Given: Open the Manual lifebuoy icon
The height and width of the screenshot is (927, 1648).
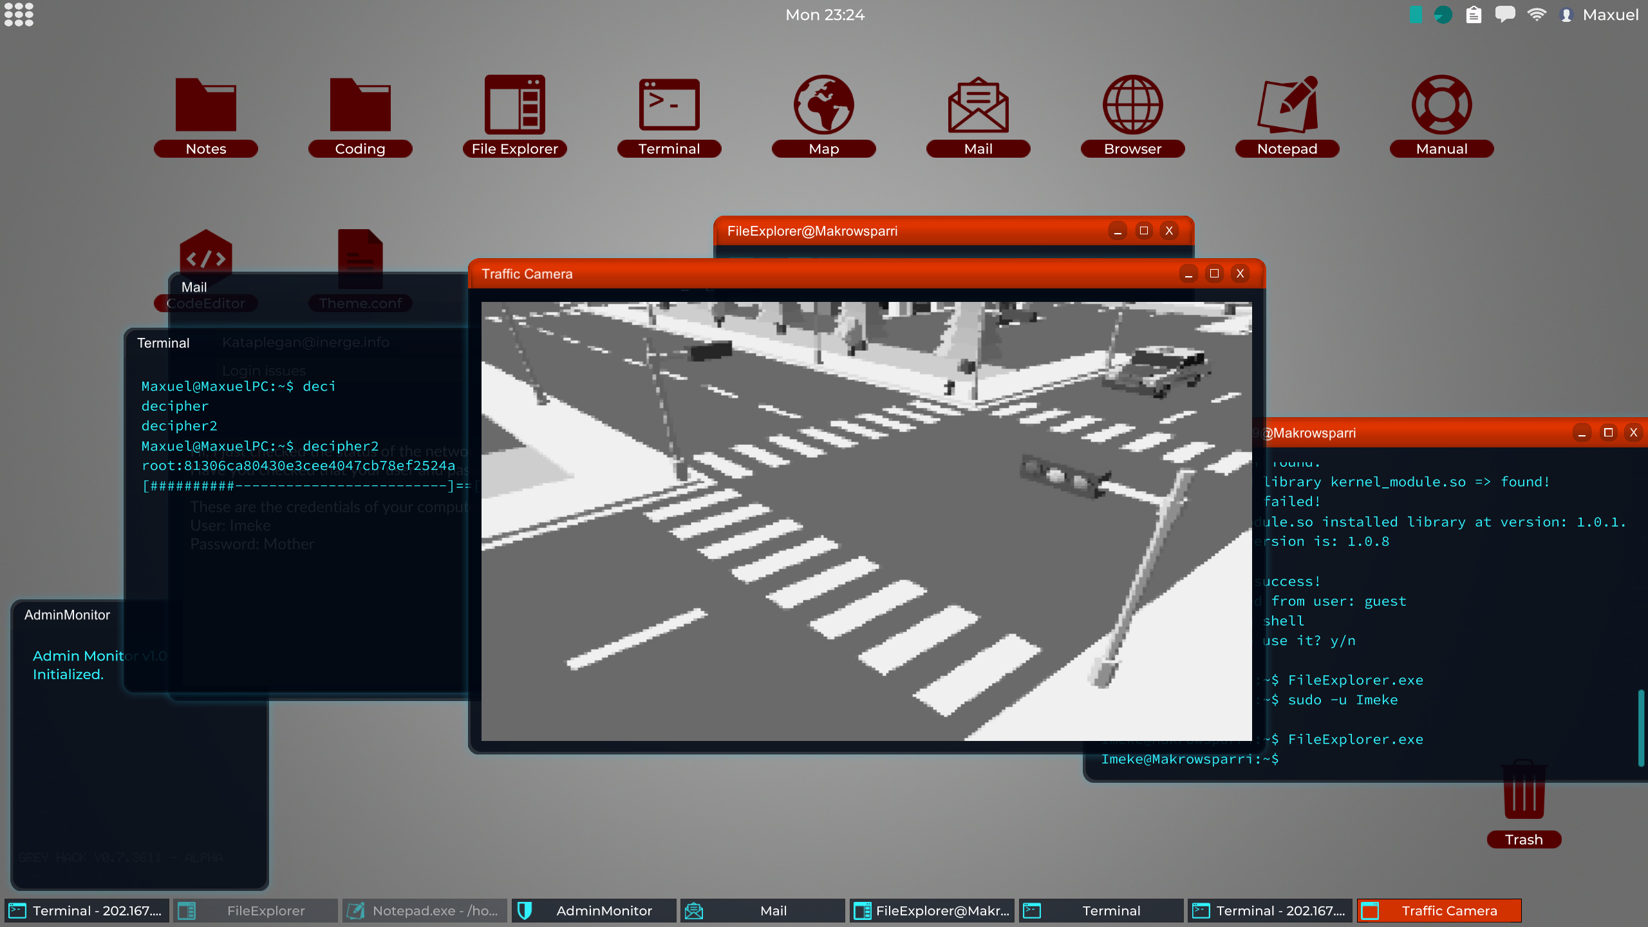Looking at the screenshot, I should click(x=1441, y=106).
